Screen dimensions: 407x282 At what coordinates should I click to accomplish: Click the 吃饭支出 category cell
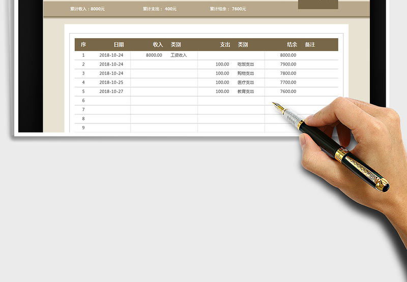(x=245, y=65)
